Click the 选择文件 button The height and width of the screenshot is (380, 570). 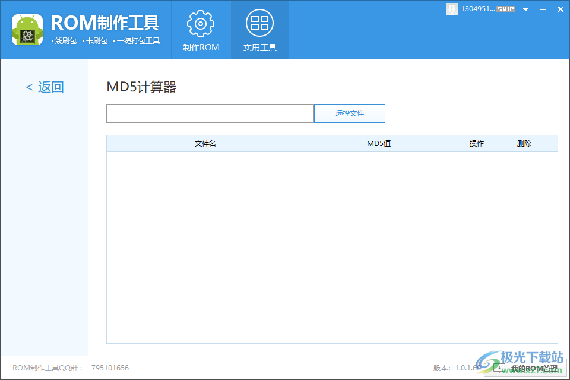(x=350, y=113)
